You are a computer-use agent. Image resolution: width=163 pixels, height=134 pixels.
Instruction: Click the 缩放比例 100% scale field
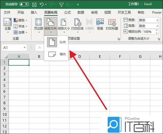click(x=149, y=32)
